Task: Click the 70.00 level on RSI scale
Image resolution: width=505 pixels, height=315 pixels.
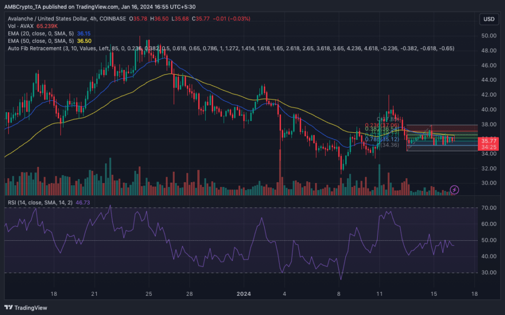Action: coord(488,208)
